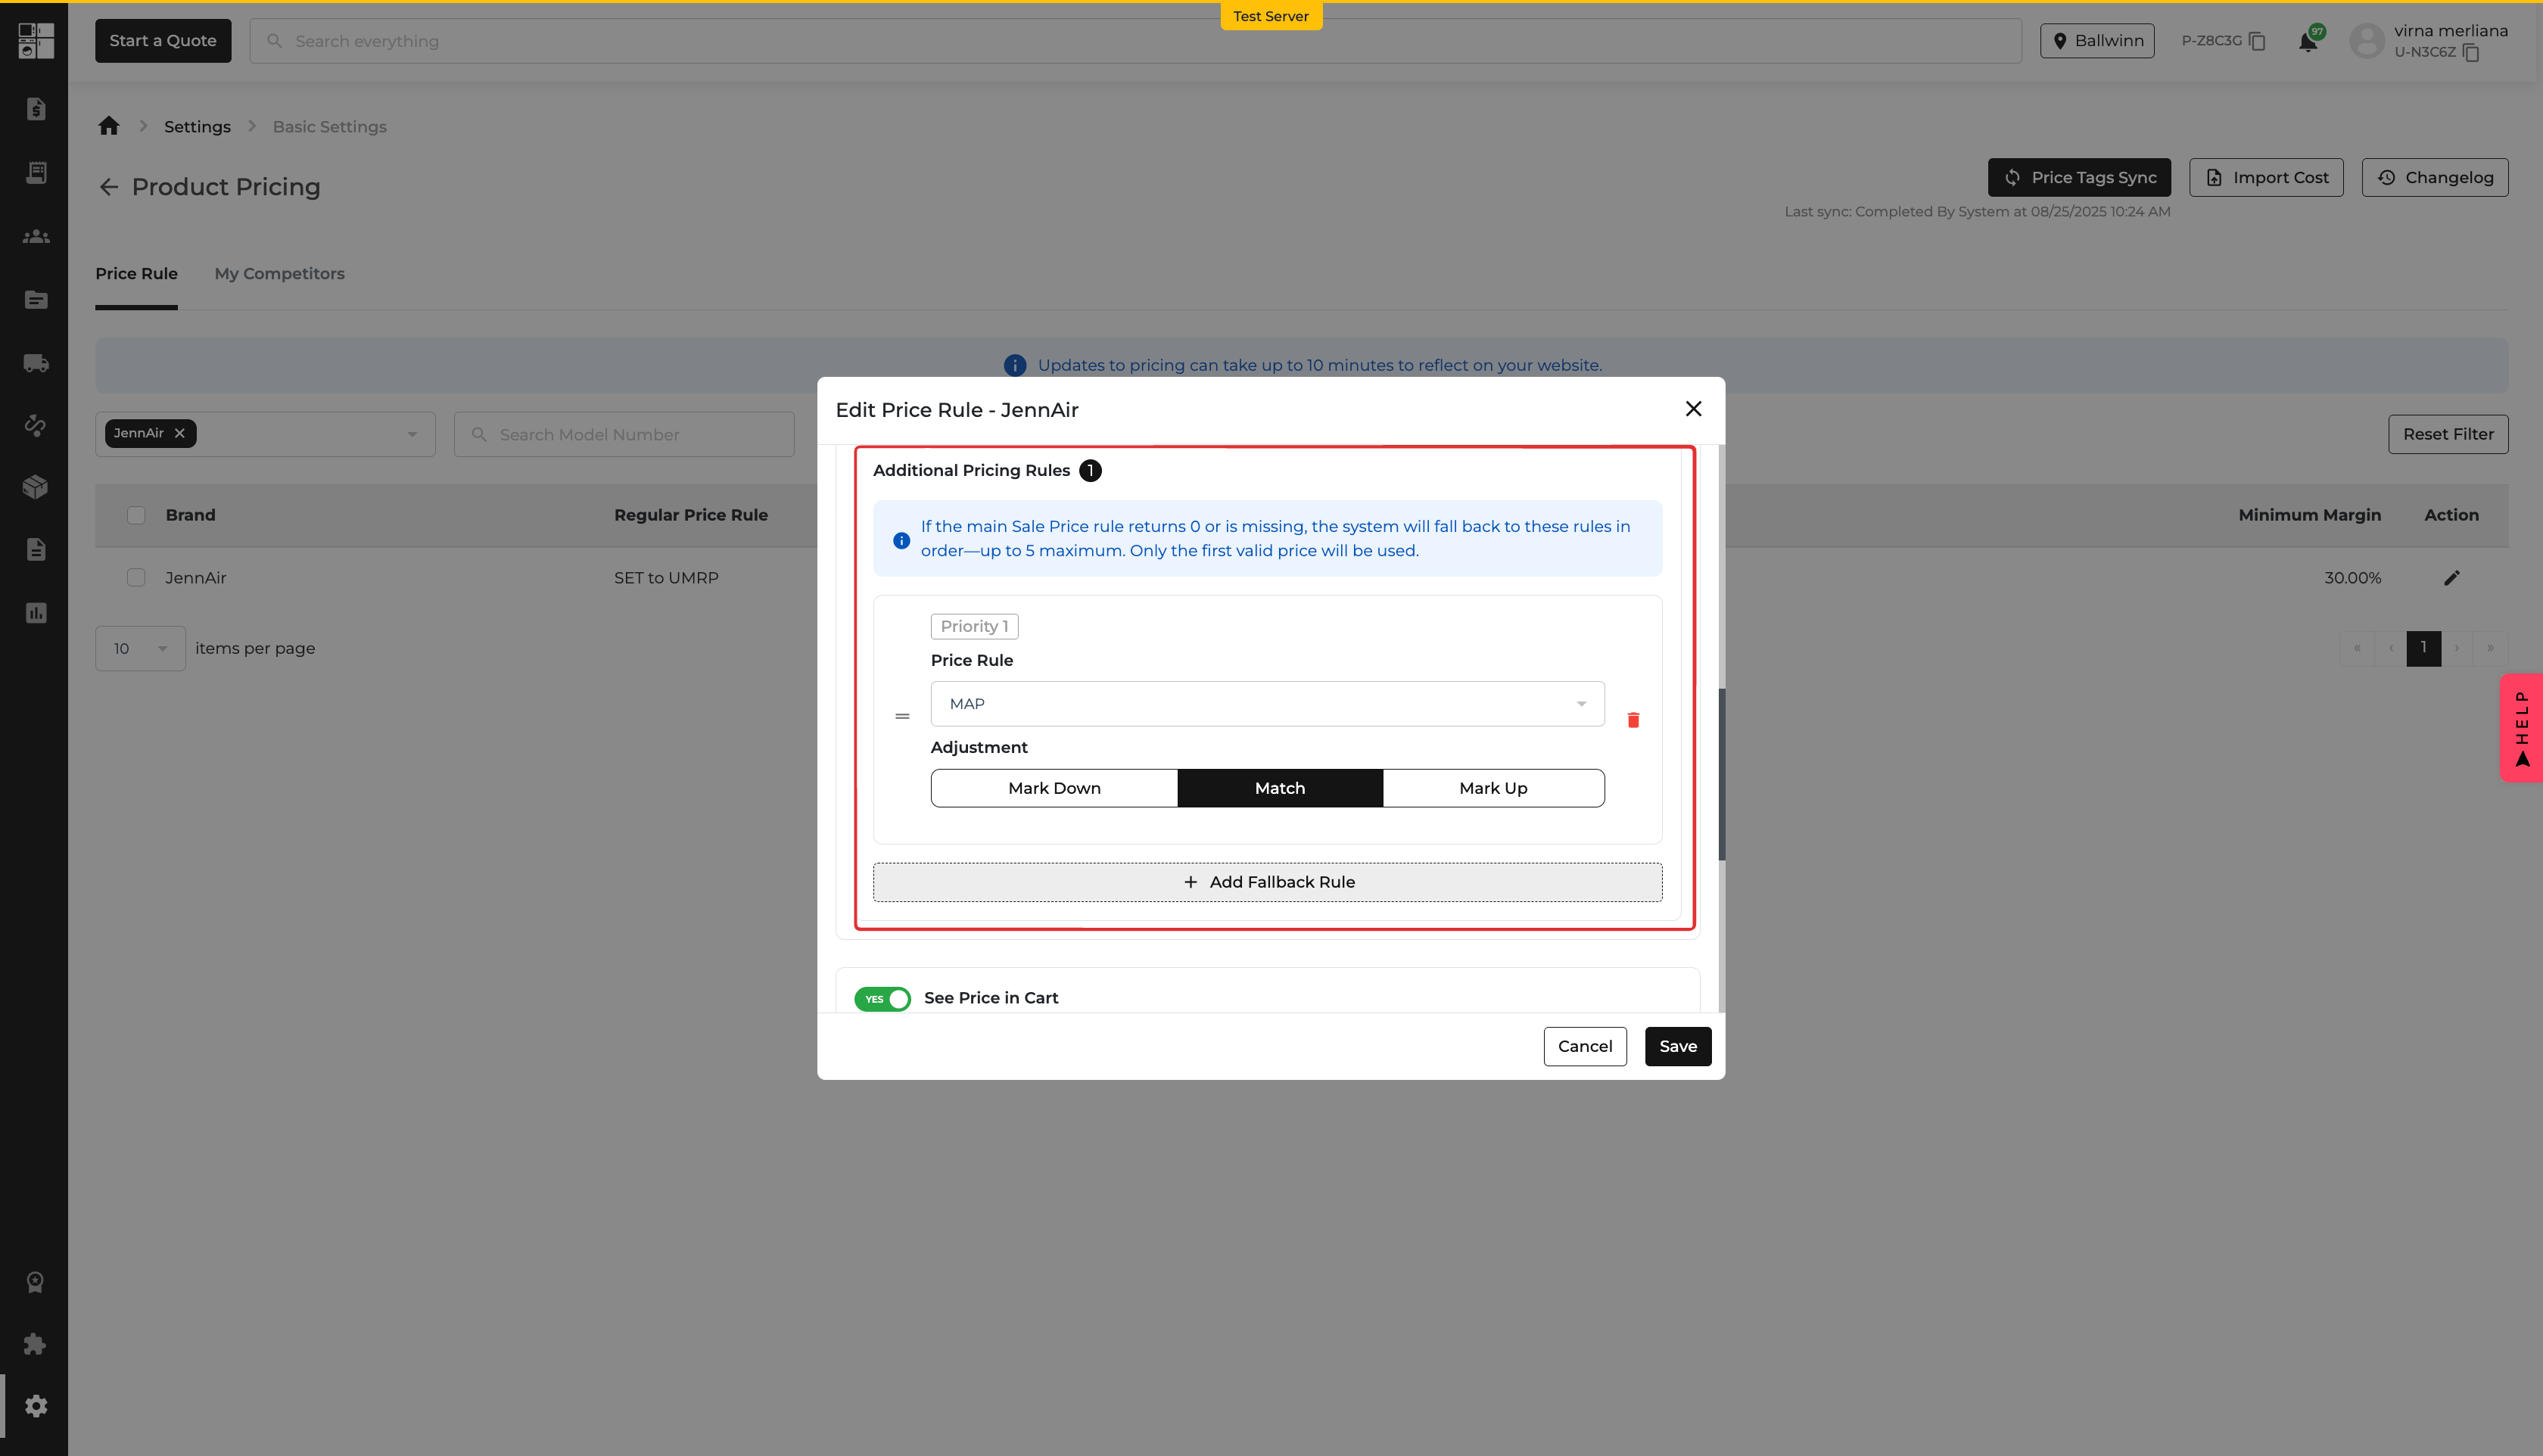This screenshot has width=2543, height=1456.
Task: Open the notifications bell
Action: click(x=2308, y=42)
